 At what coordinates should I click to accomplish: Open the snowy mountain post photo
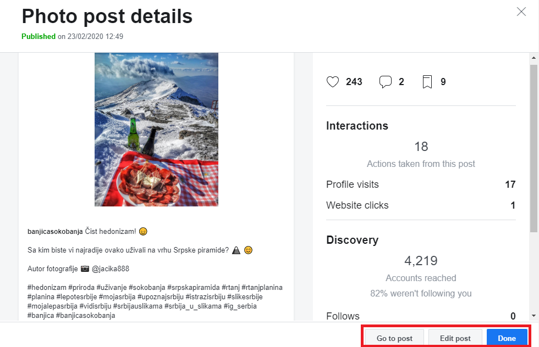156,129
